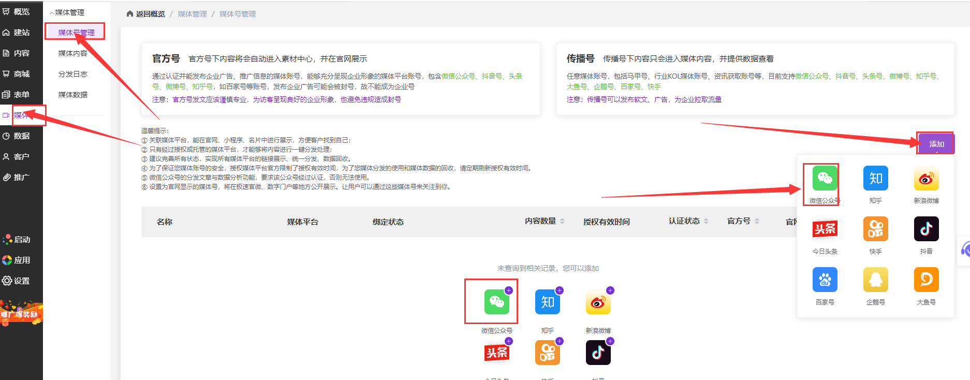Add 知乎 from the empty-list icons
This screenshot has width=970, height=380.
tap(547, 302)
